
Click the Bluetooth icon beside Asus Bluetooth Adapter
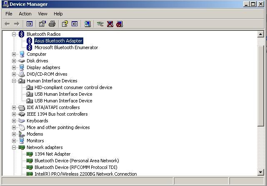click(30, 41)
